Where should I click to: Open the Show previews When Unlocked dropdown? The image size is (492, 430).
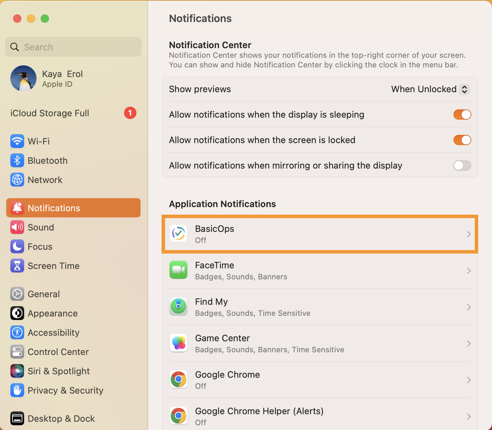click(x=430, y=89)
